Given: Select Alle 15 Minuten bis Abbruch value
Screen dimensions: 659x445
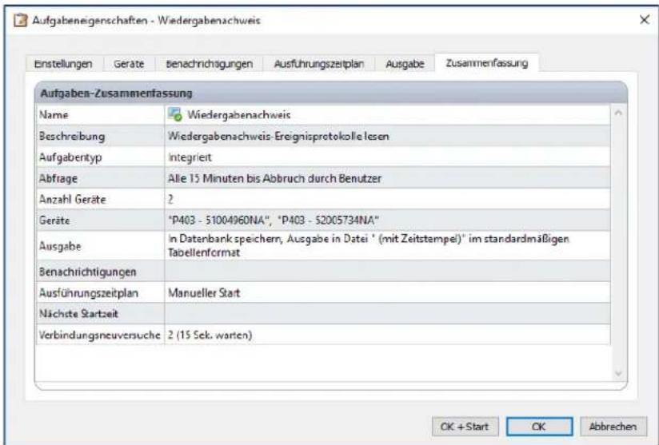Looking at the screenshot, I should pyautogui.click(x=274, y=178).
